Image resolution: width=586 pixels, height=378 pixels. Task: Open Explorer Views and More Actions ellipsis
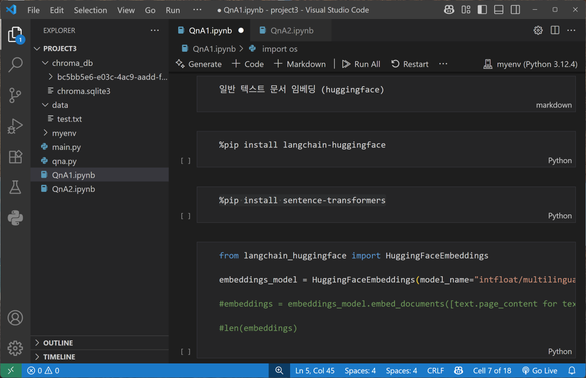155,30
